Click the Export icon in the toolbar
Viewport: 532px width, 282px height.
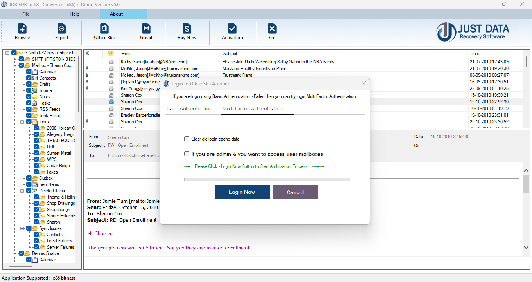click(61, 31)
